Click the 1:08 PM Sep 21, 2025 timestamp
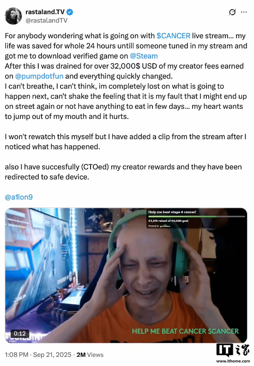Viewport: 254px width, 366px height. coord(38,354)
